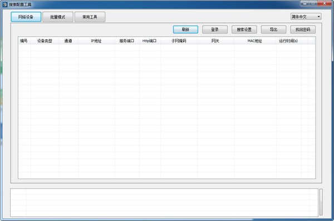The height and width of the screenshot is (221, 334).
Task: Sort by the 子网掩码 column header
Action: pos(179,41)
